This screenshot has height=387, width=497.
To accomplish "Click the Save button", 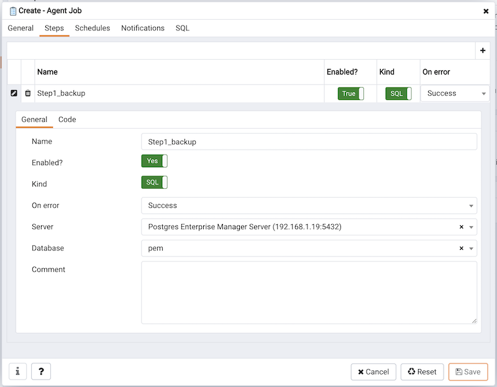I will pyautogui.click(x=468, y=372).
